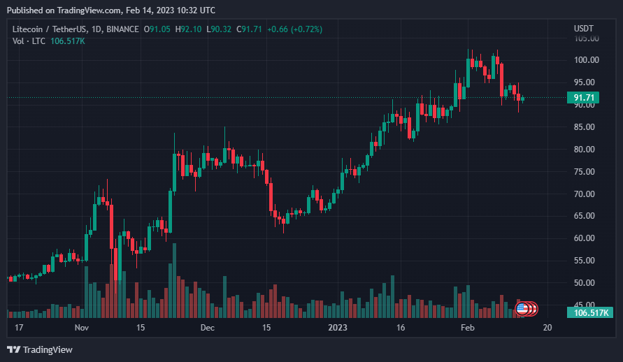
Task: Click the Nov label on time axis
Action: pos(81,328)
